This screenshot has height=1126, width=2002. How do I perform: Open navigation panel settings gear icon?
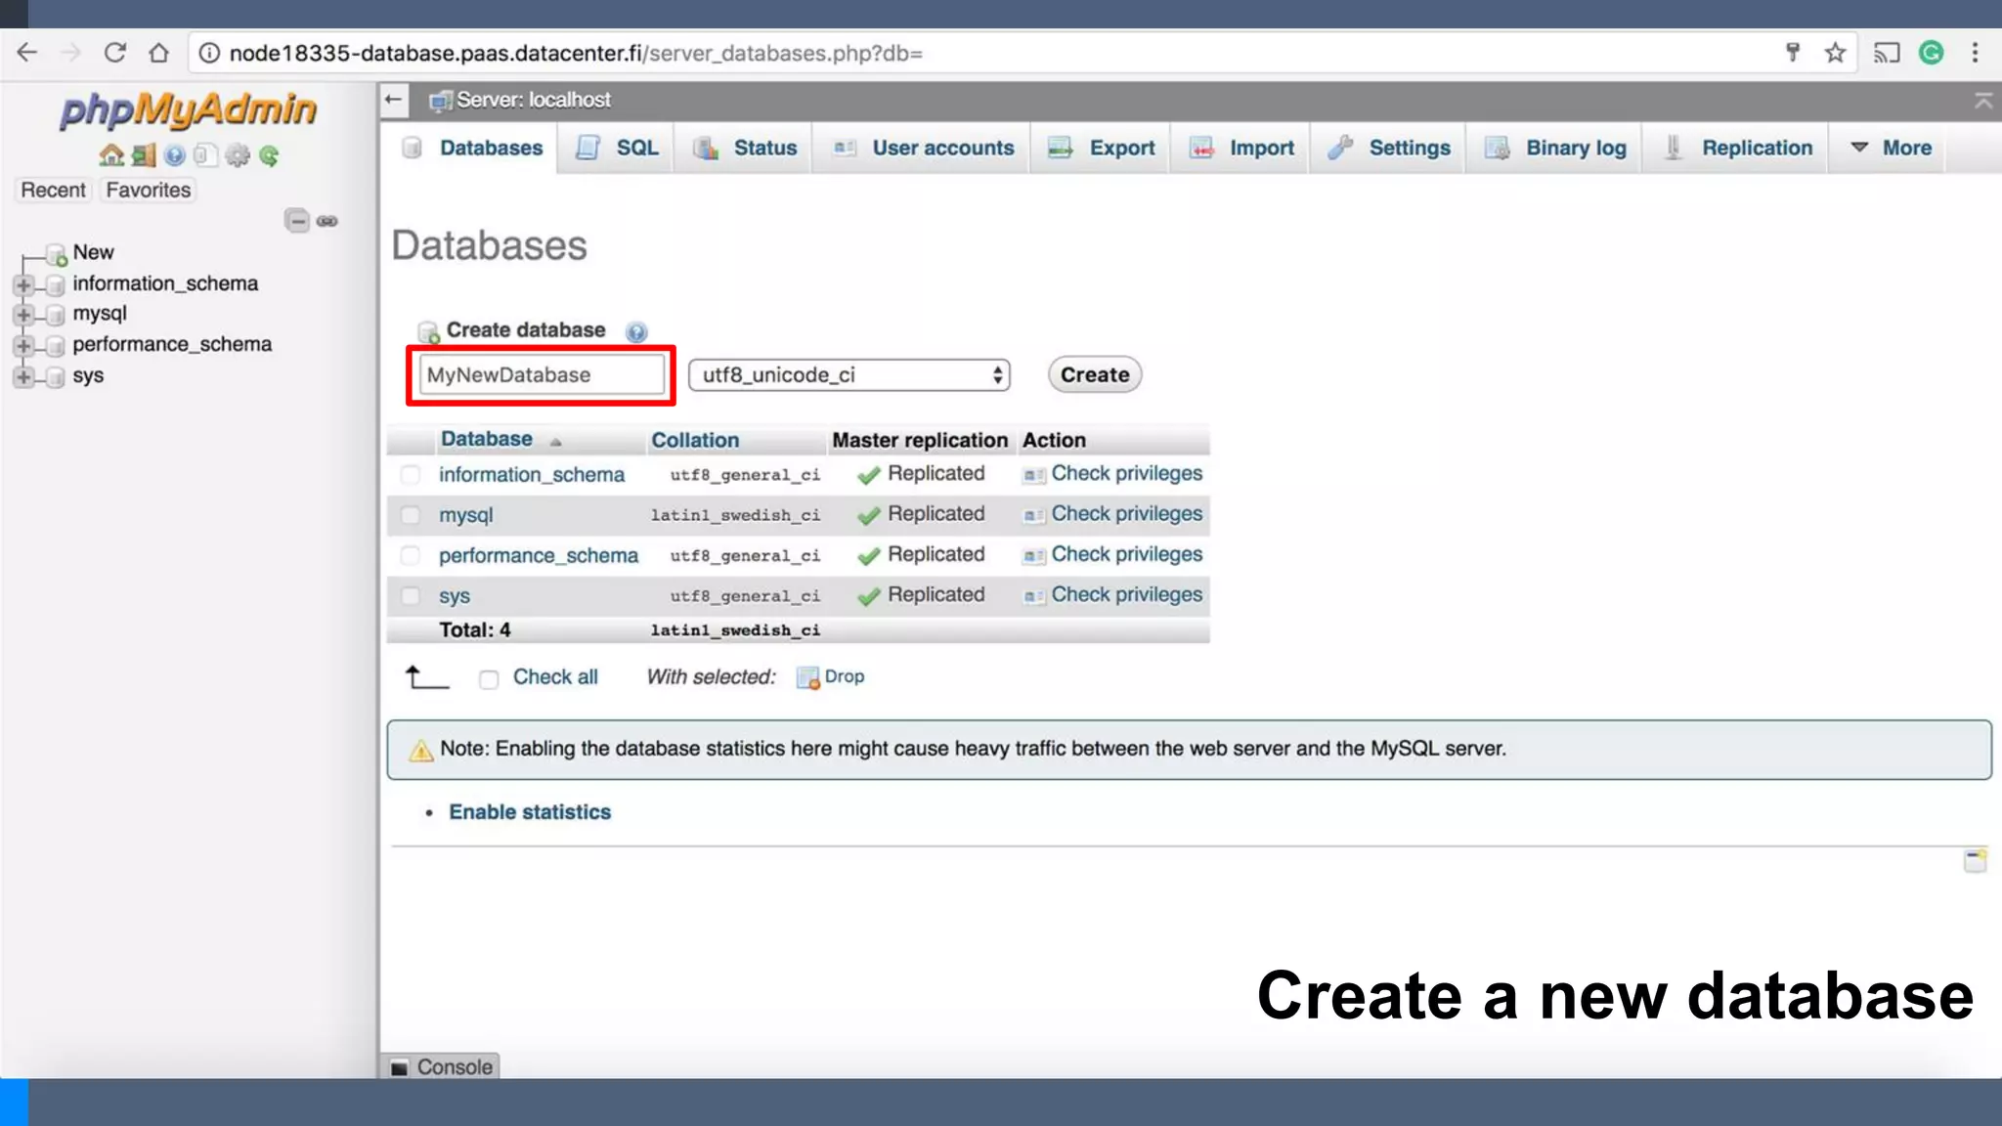coord(237,155)
